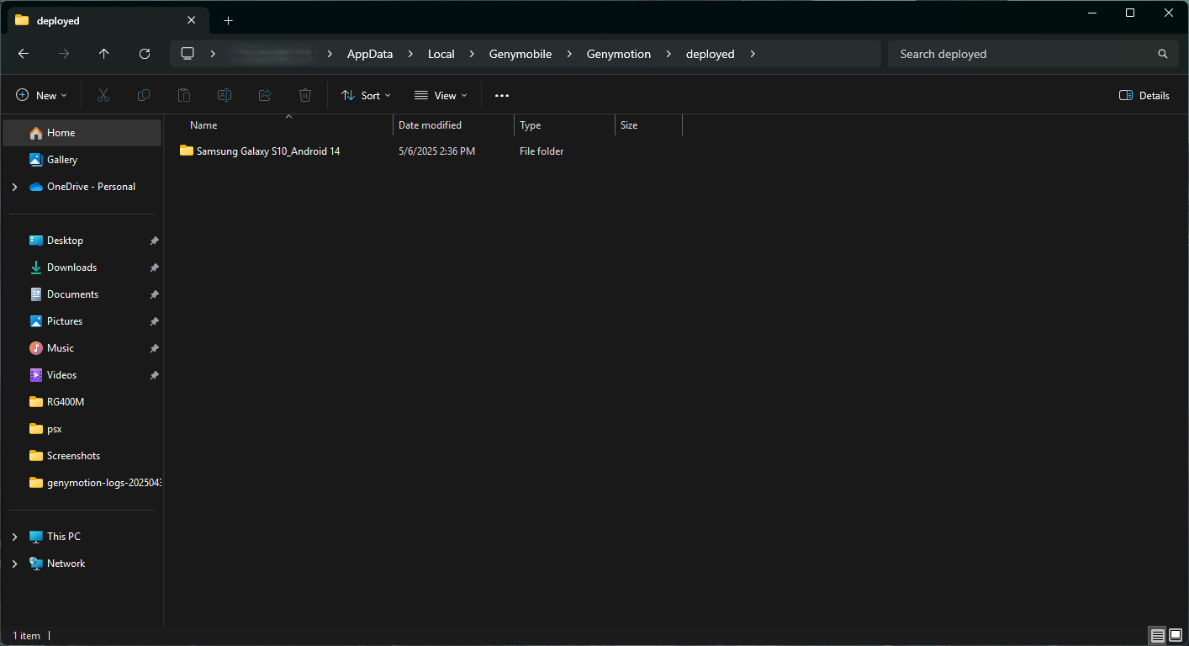Unpin Downloads from Quick access
Screen dimensions: 1189x646
pos(154,267)
